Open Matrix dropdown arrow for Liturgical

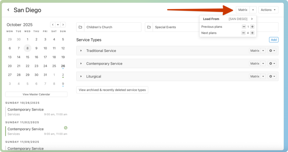[x=263, y=76]
